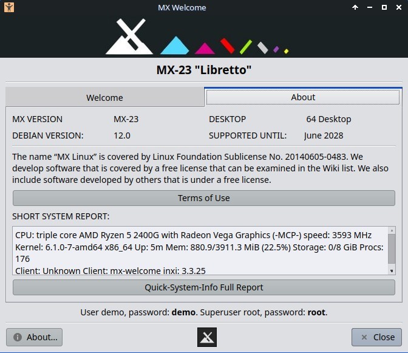
Task: Click the magenta triangle in the banner
Action: (205, 48)
